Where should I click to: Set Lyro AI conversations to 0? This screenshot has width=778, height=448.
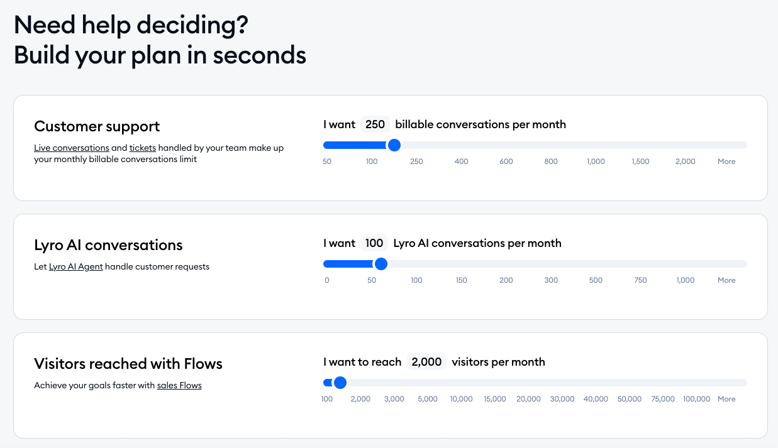tap(327, 265)
